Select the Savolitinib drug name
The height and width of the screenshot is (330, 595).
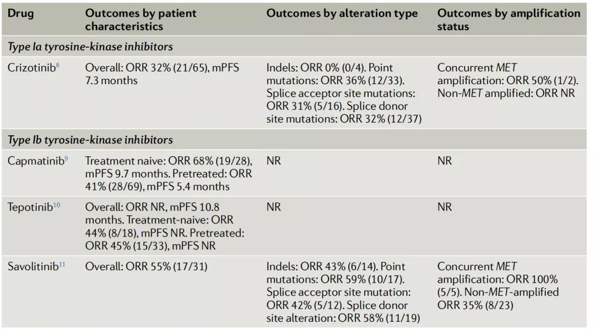tap(33, 266)
